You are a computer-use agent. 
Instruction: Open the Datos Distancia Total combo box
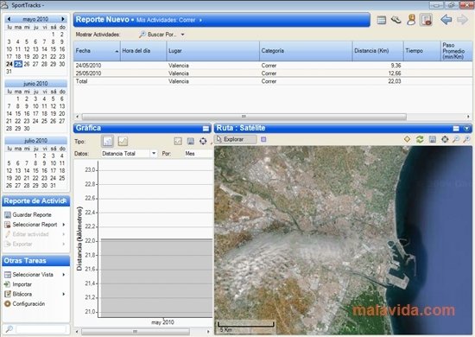coord(129,154)
